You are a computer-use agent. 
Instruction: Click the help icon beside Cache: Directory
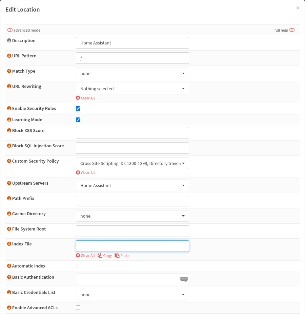[9, 214]
